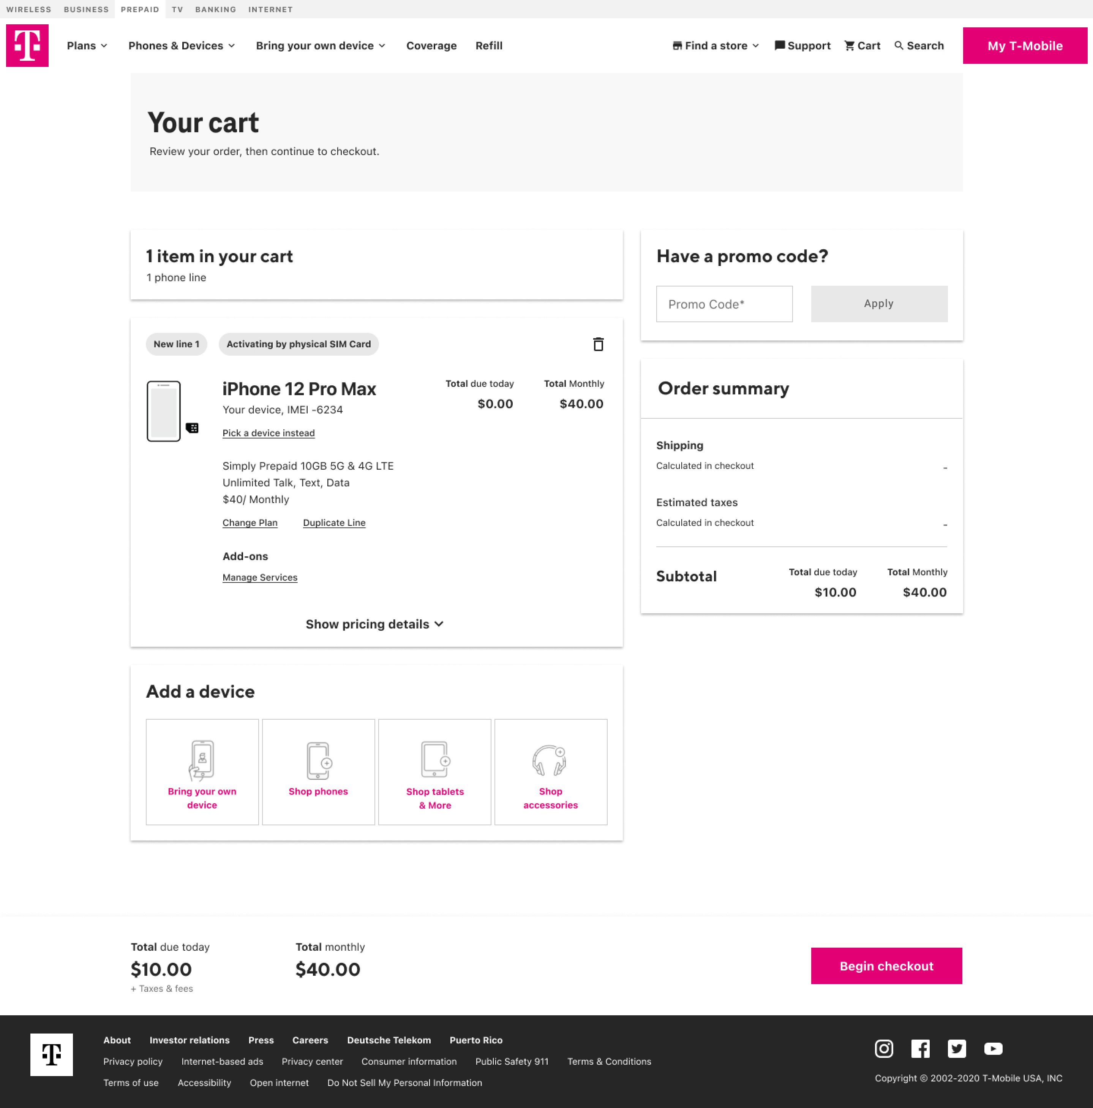Open the Facebook social icon
This screenshot has height=1108, width=1093.
920,1048
